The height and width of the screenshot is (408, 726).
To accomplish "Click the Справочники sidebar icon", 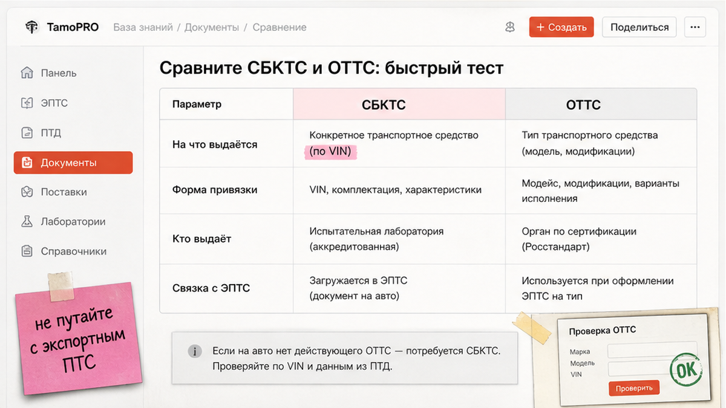I will coord(27,251).
